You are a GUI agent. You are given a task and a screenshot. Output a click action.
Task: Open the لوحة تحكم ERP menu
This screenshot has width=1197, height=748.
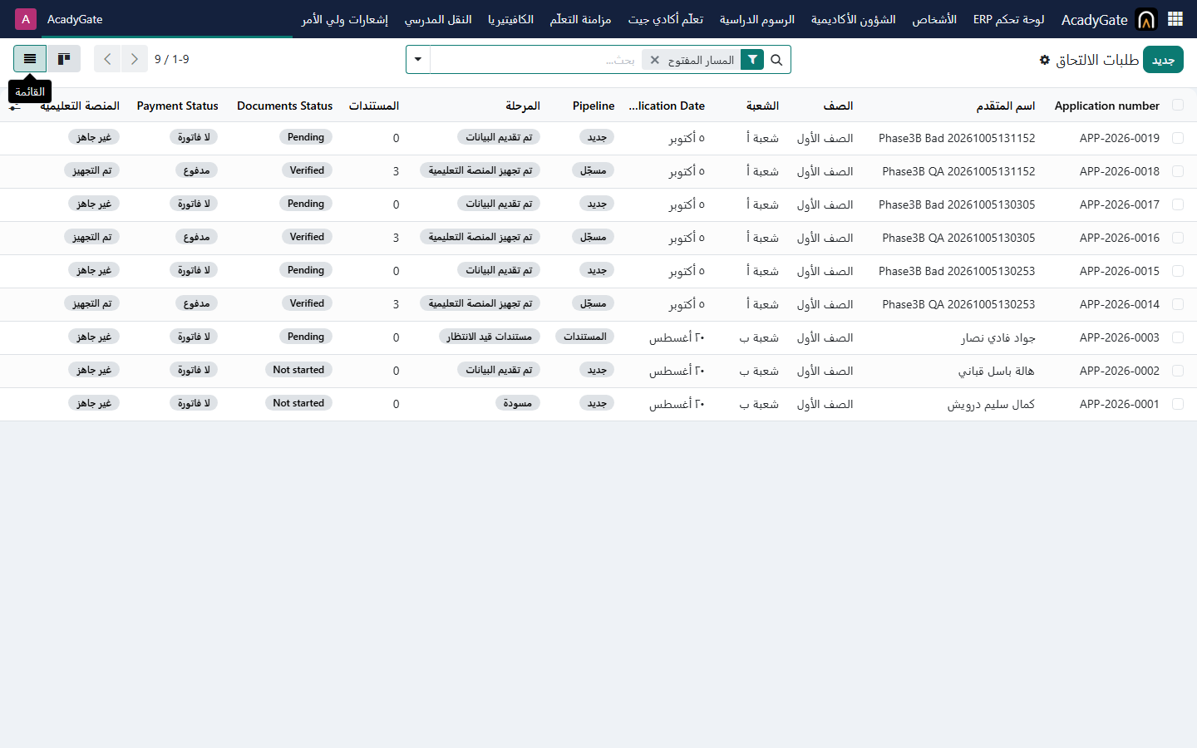[x=1009, y=19]
